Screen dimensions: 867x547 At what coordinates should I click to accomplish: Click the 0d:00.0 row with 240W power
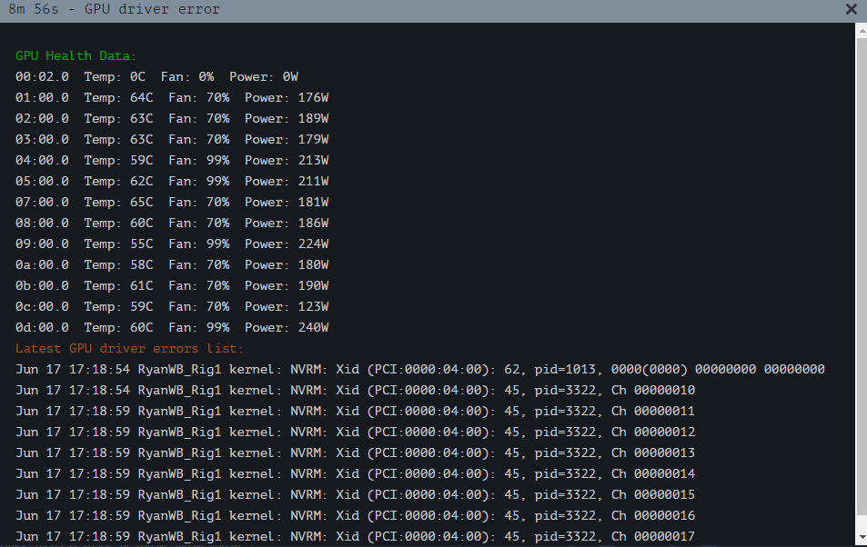pyautogui.click(x=172, y=328)
